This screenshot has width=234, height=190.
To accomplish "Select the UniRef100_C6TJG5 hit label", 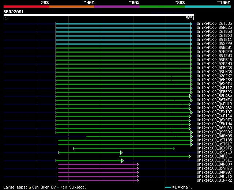I will [214, 23].
